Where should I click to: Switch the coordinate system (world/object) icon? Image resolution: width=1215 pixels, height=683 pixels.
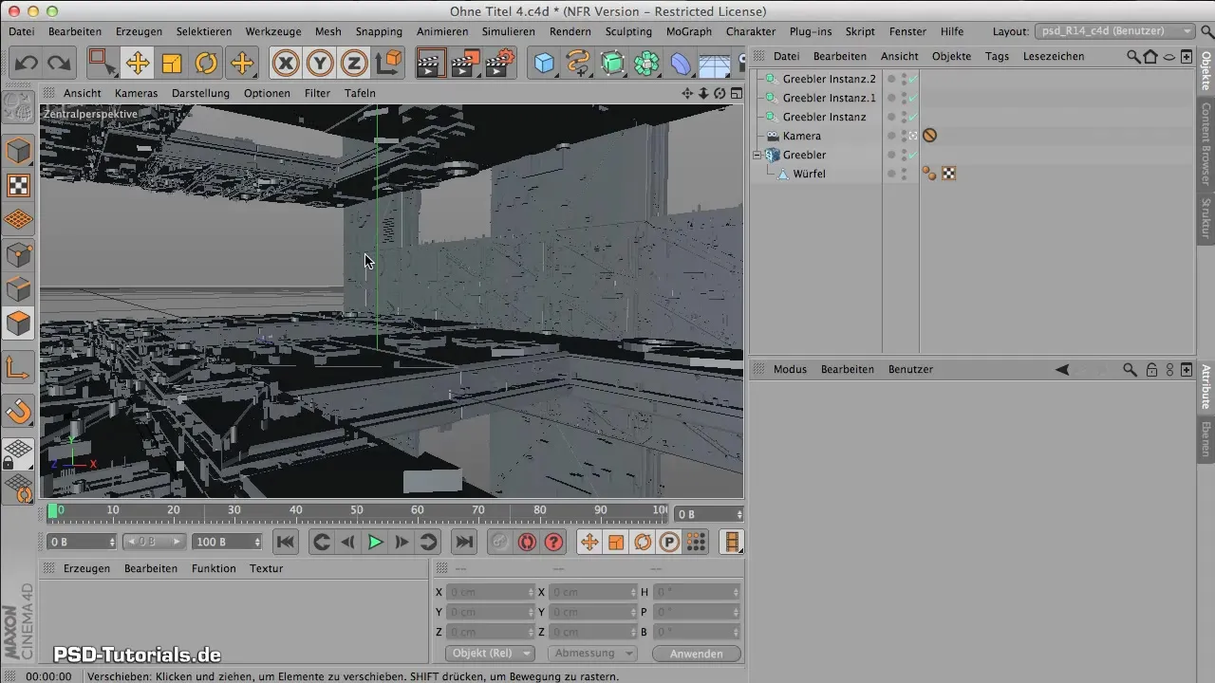(389, 64)
